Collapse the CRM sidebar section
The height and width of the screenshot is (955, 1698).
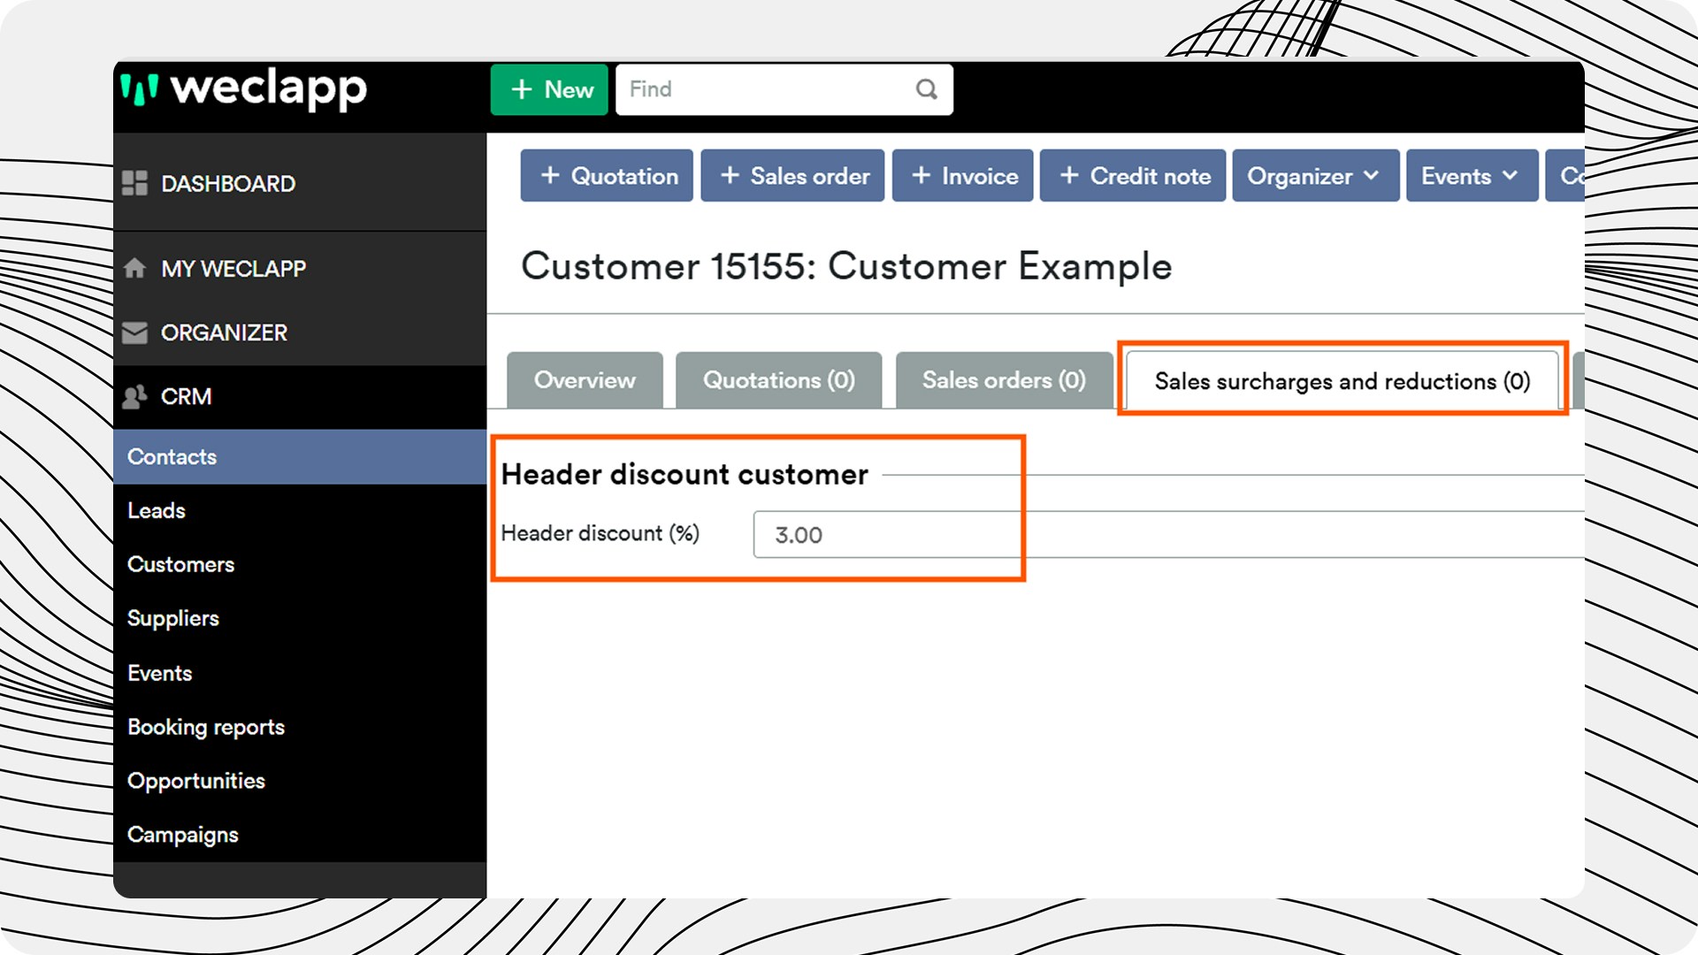point(300,396)
